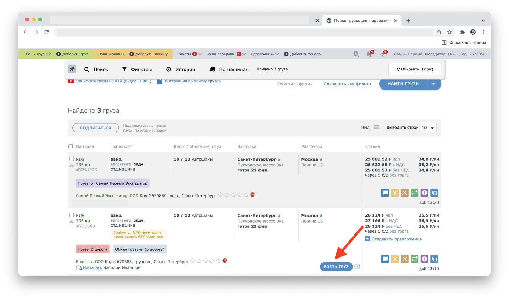Click purple info icon for cargo #YZA1226
The height and width of the screenshot is (300, 509).
(x=424, y=193)
